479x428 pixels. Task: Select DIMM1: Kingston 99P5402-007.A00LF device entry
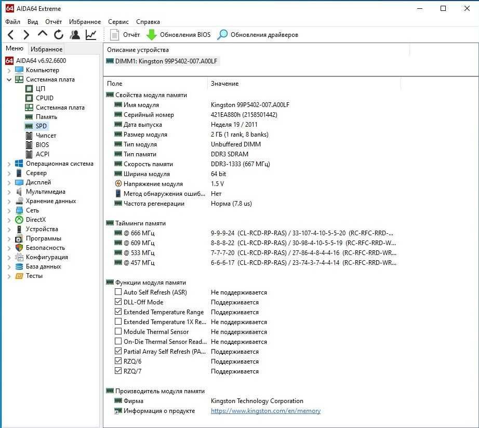(x=162, y=61)
